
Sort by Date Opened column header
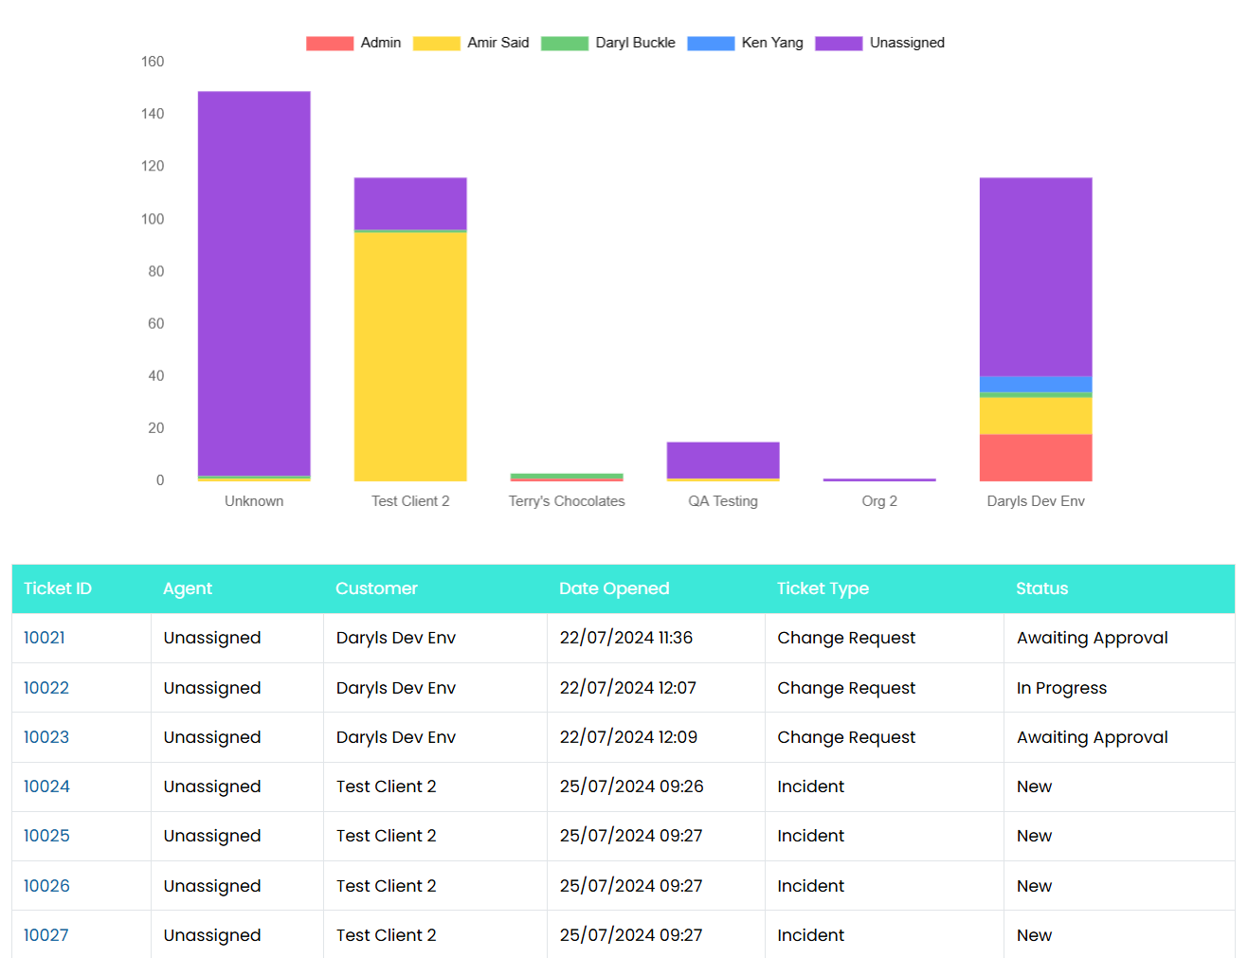[x=614, y=588]
